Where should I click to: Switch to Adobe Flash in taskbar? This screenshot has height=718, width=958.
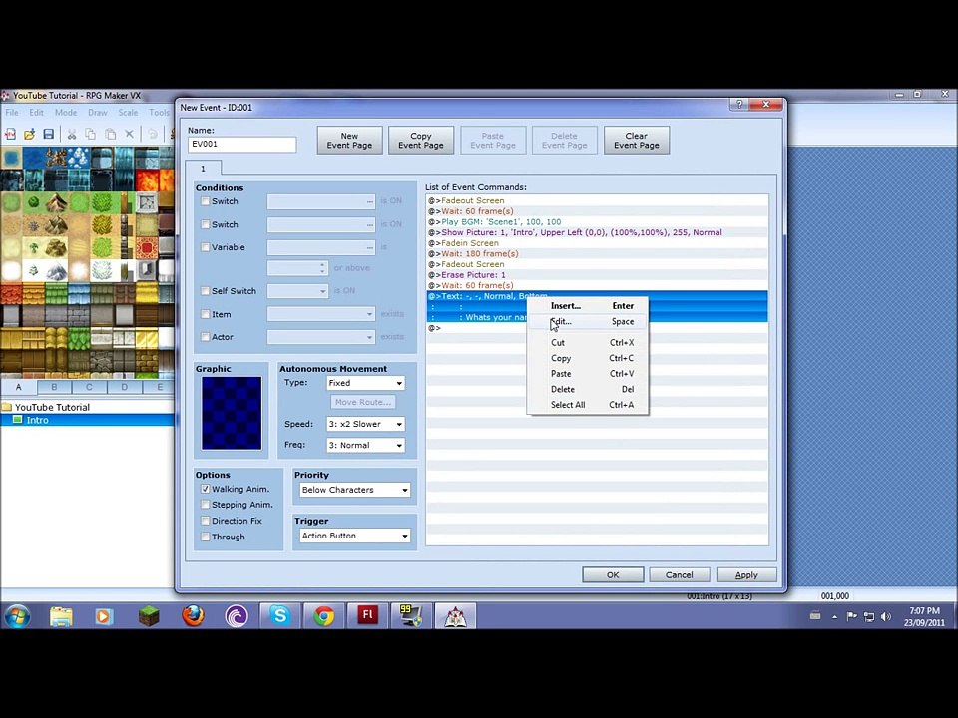368,615
